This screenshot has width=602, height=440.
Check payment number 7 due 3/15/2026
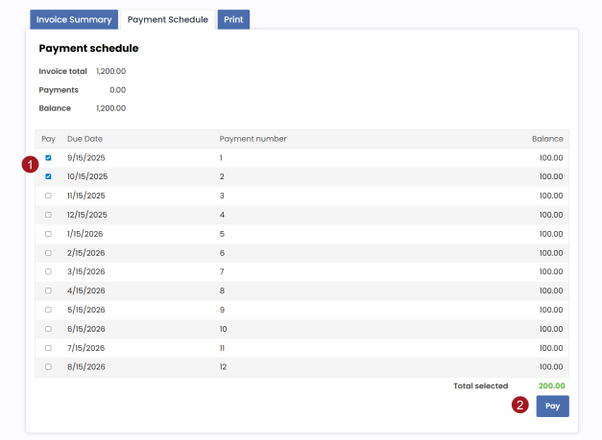pos(48,271)
